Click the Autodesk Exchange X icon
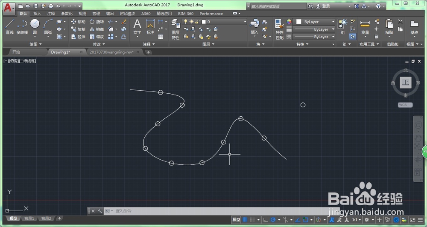Screen dimensions: 427x227 pos(357,6)
